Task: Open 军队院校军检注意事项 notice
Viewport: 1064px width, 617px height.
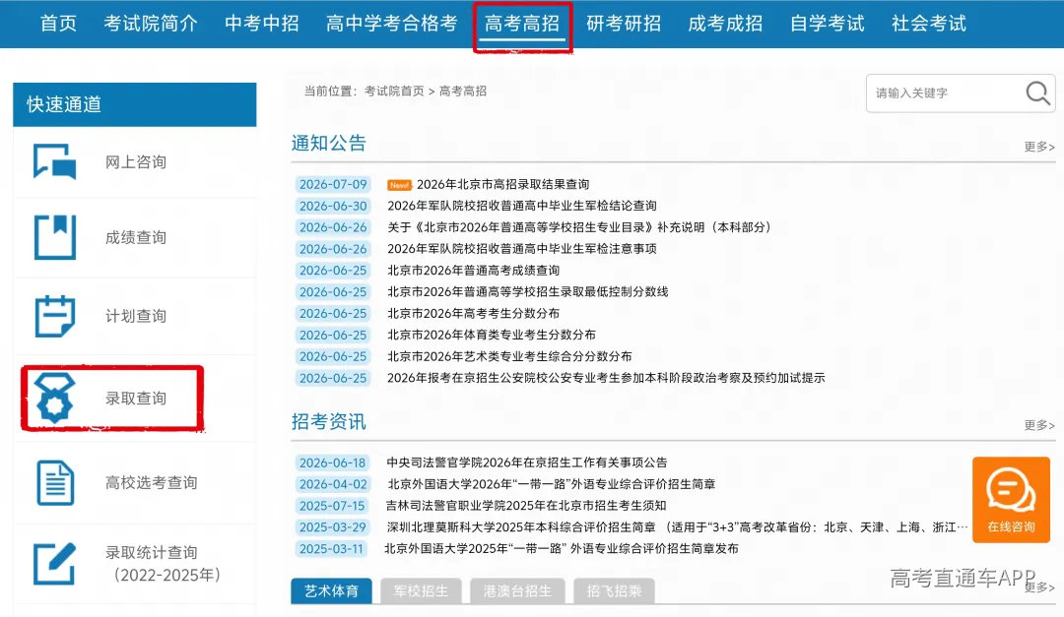Action: [522, 249]
